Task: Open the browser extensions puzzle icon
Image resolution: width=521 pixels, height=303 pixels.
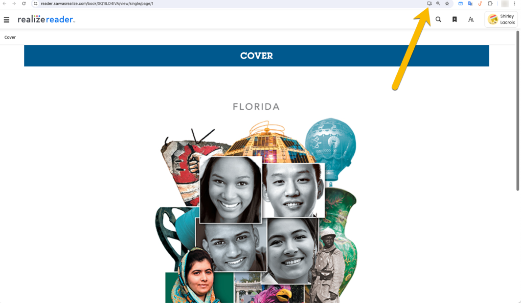Action: [x=490, y=3]
